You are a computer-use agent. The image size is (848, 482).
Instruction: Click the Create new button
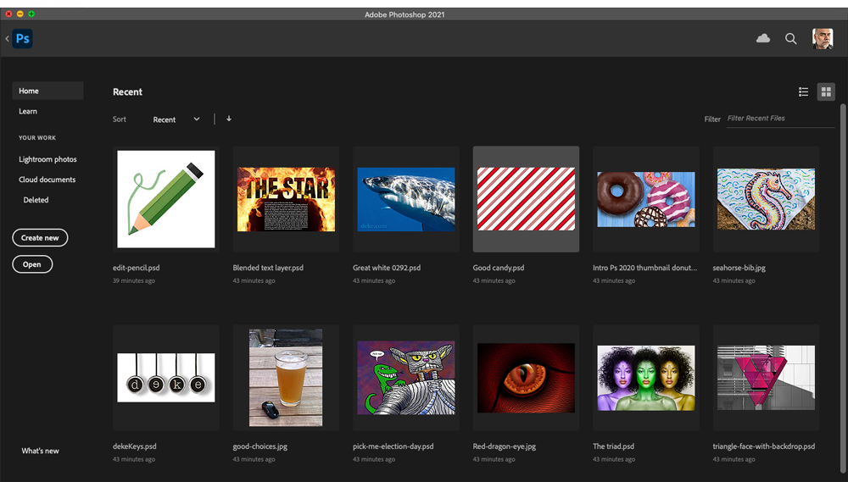pyautogui.click(x=40, y=238)
